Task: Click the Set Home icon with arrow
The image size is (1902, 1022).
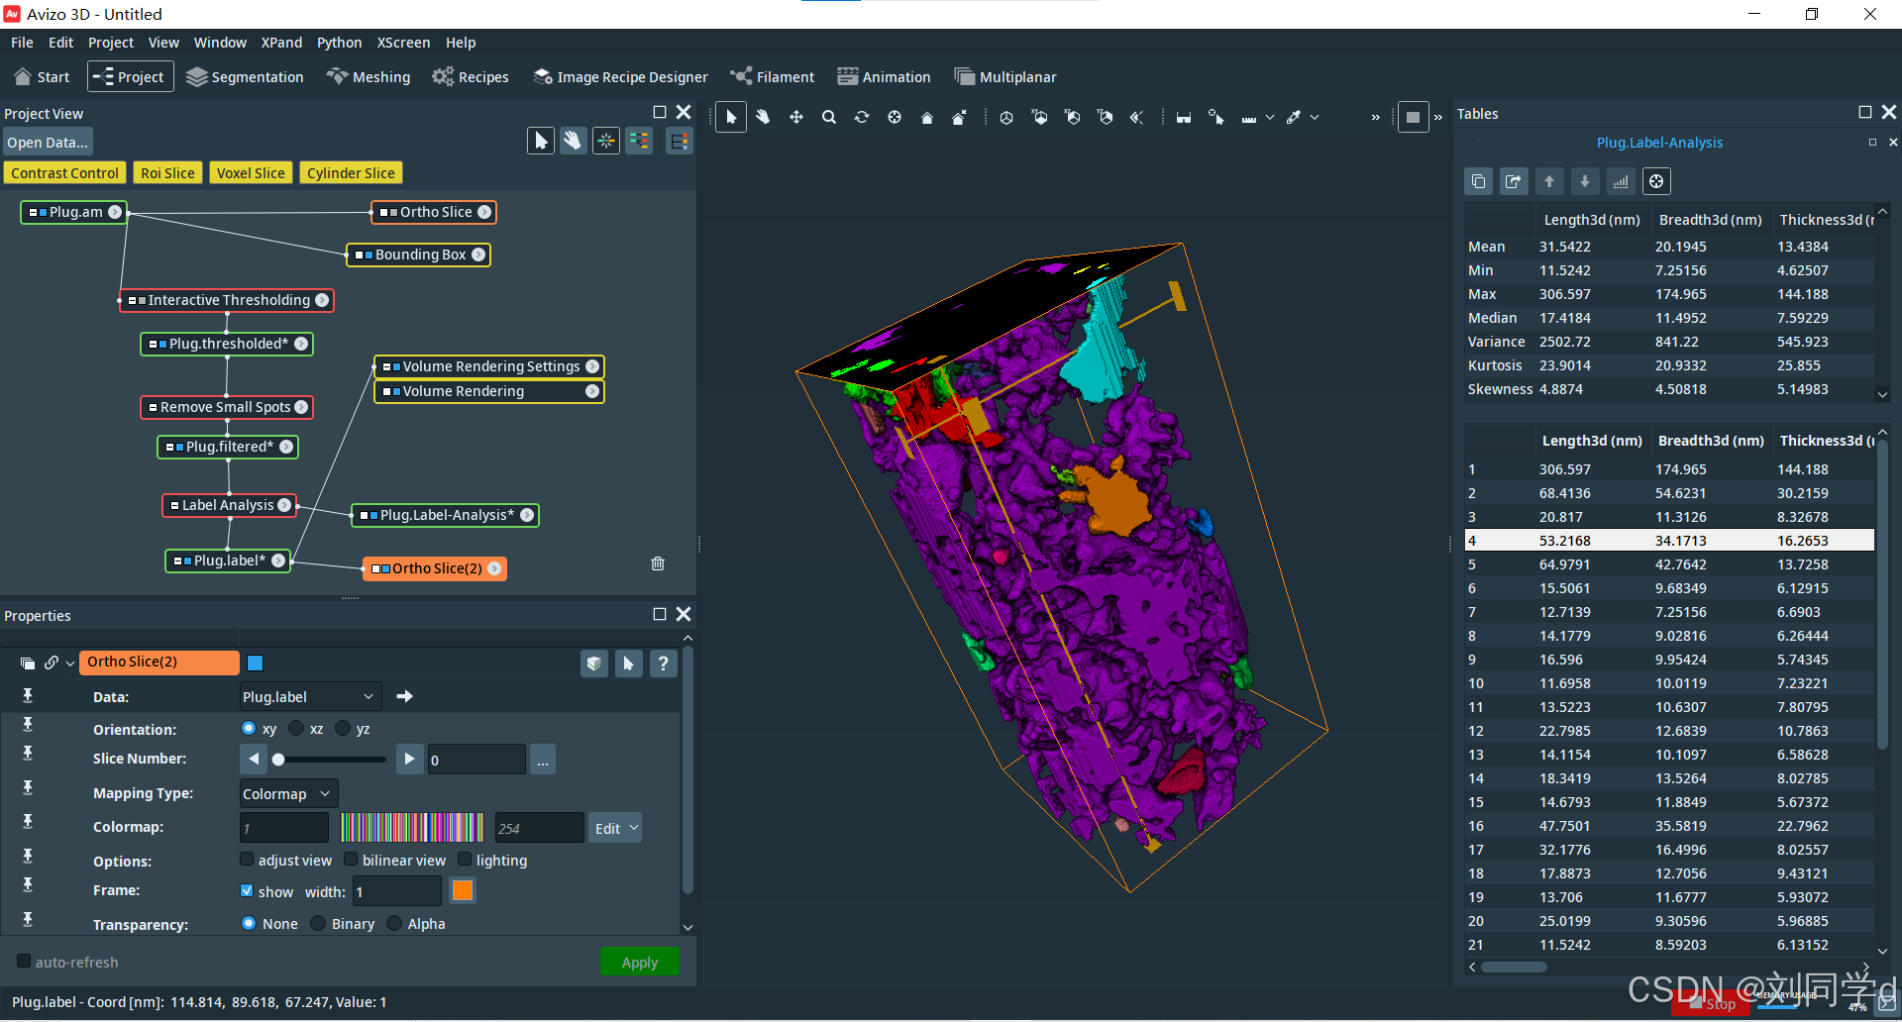Action: (959, 117)
